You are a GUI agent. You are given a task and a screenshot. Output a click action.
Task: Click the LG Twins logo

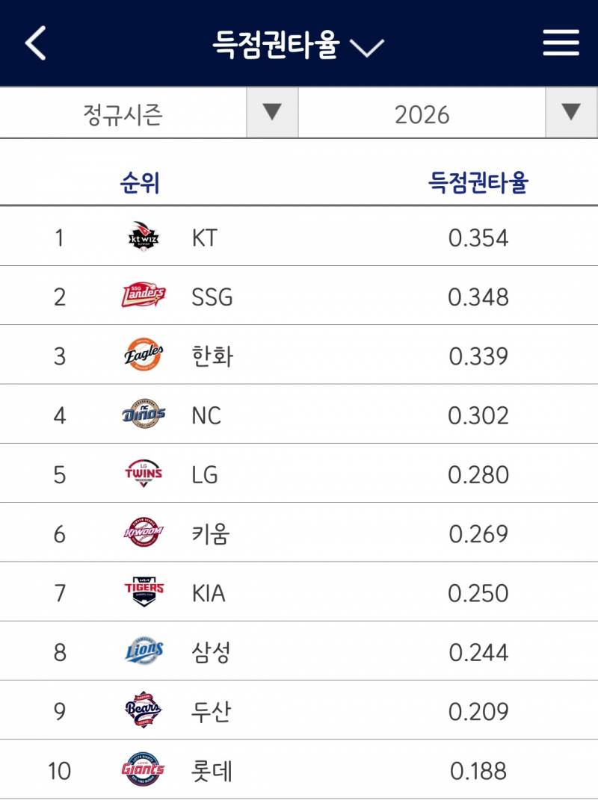142,474
